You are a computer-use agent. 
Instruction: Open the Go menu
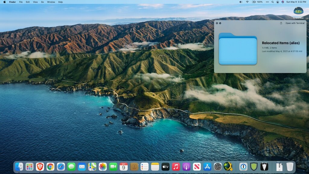coord(42,2)
